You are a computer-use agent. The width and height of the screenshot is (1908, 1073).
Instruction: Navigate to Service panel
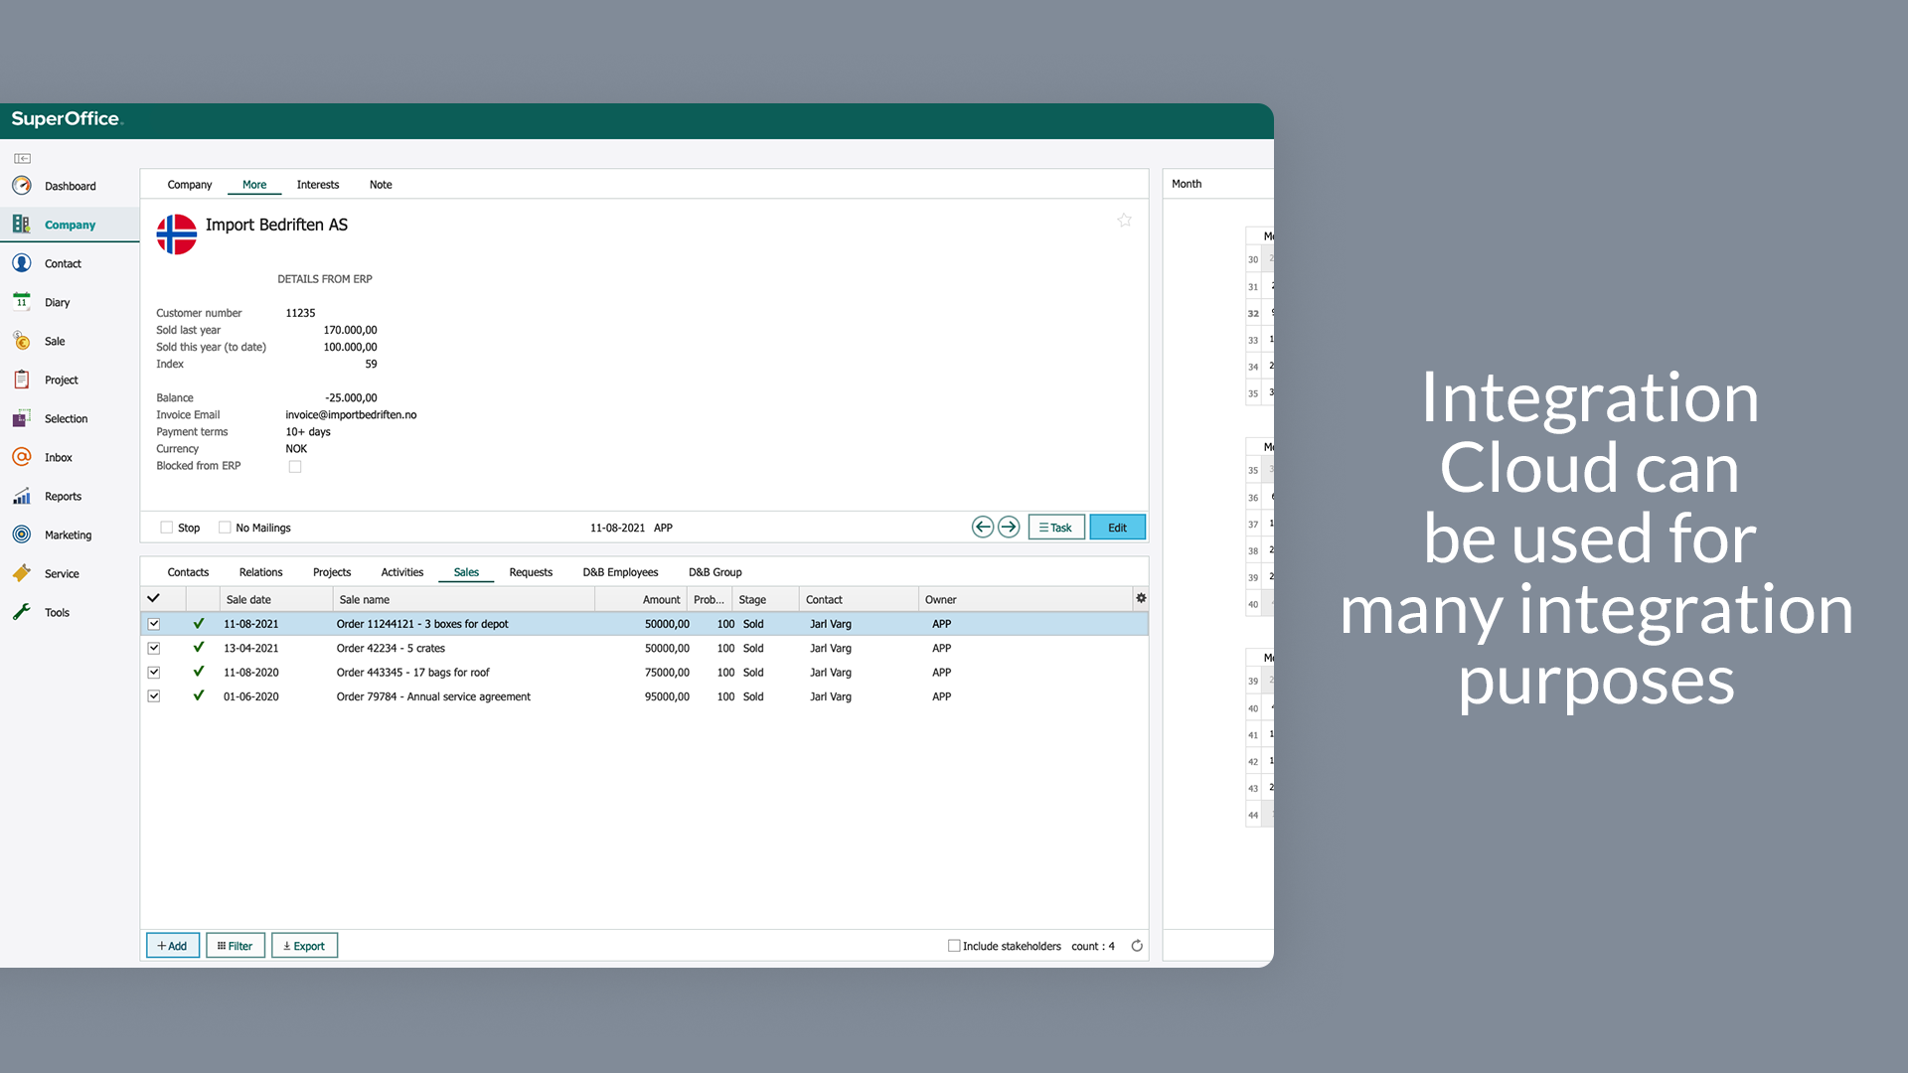[x=61, y=572]
